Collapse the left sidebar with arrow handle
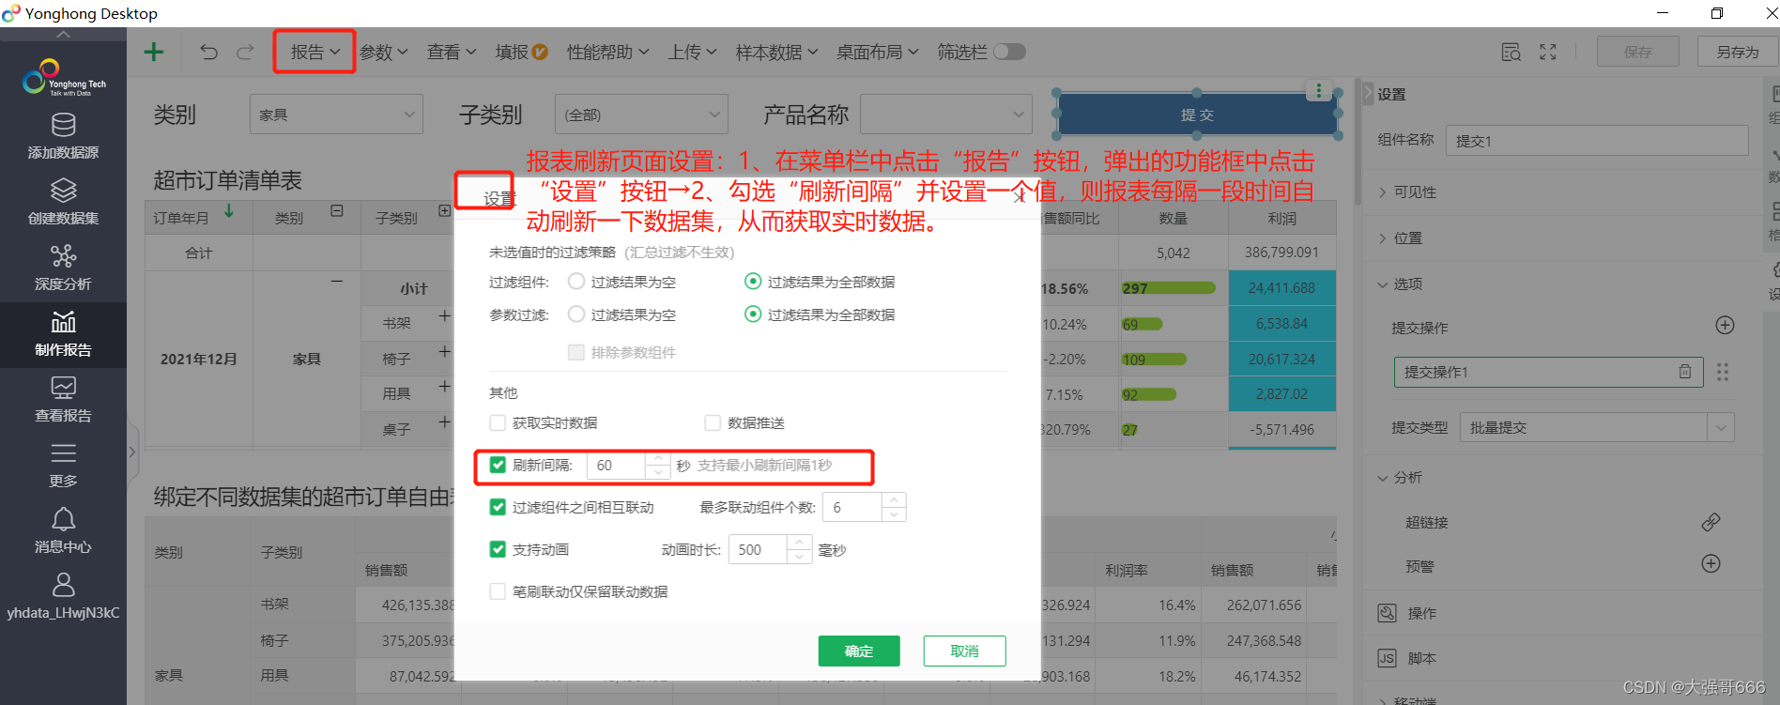The width and height of the screenshot is (1780, 705). (132, 452)
